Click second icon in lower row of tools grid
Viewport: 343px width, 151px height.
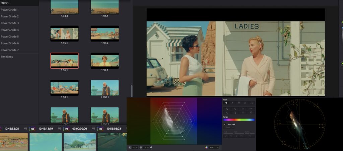pos(235,112)
